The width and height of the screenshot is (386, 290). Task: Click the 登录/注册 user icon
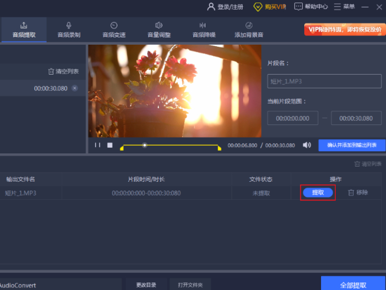pyautogui.click(x=211, y=7)
